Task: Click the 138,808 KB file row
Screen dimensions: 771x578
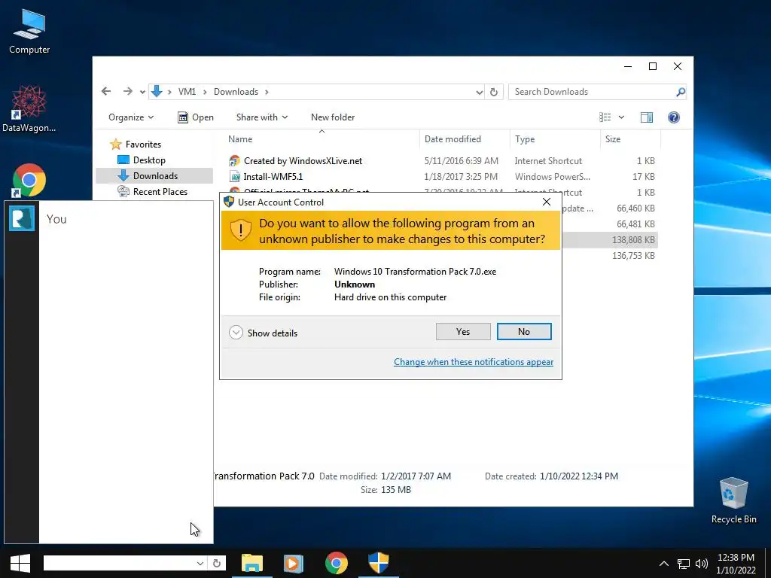Action: pyautogui.click(x=609, y=240)
